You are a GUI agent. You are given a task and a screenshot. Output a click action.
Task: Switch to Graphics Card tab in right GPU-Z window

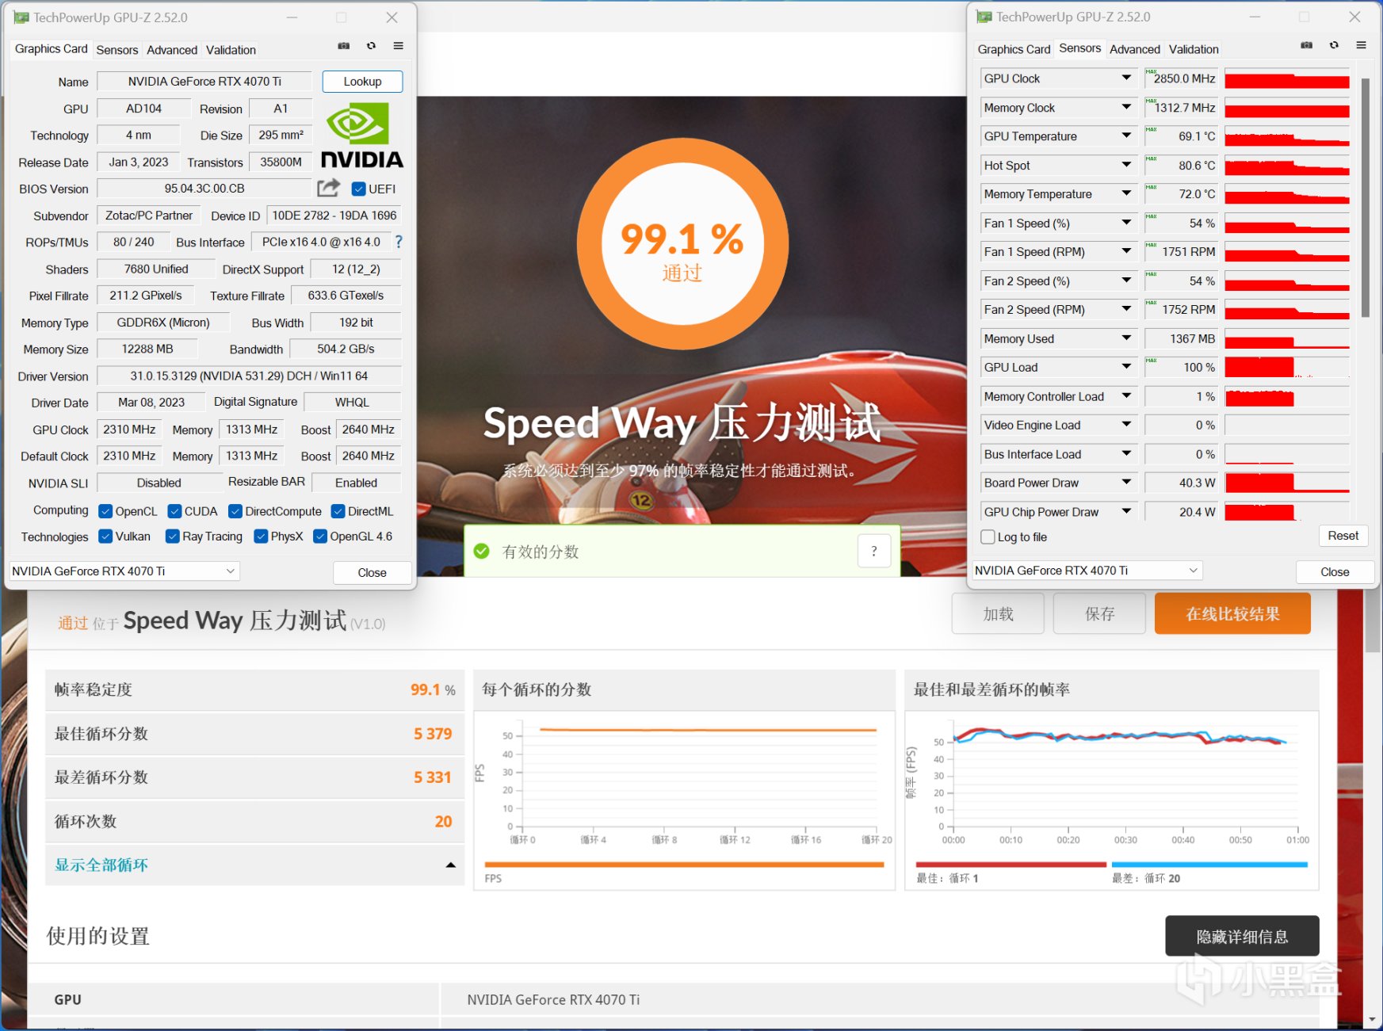pos(1014,49)
